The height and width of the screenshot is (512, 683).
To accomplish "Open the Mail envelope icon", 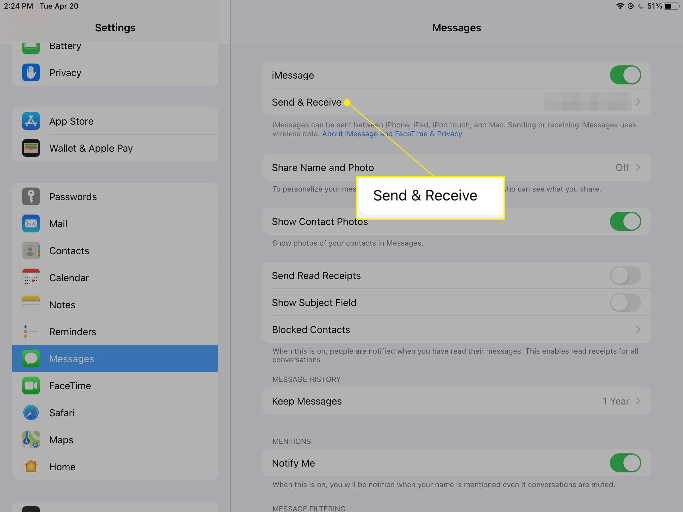I will point(31,223).
